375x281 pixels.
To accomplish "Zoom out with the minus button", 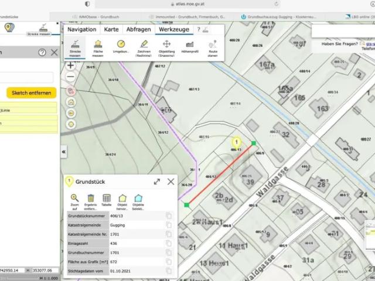I will click(70, 77).
